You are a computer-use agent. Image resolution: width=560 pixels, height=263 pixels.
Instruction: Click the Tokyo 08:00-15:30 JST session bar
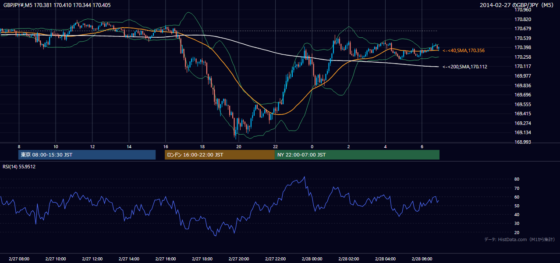pyautogui.click(x=87, y=155)
